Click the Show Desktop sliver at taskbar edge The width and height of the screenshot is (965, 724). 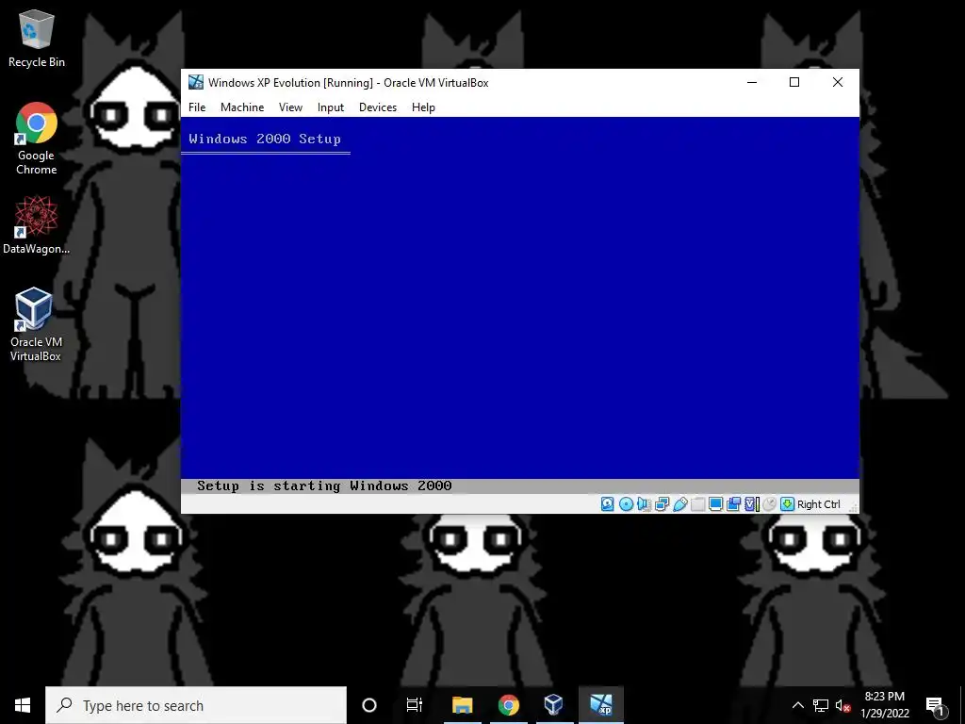pyautogui.click(x=962, y=705)
